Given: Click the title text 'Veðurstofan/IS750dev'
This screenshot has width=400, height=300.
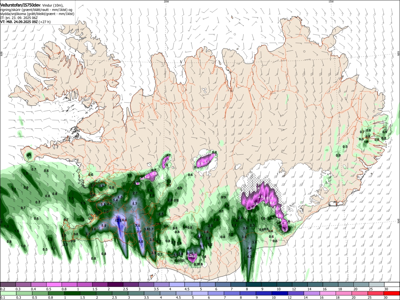Looking at the screenshot, I should pos(20,5).
